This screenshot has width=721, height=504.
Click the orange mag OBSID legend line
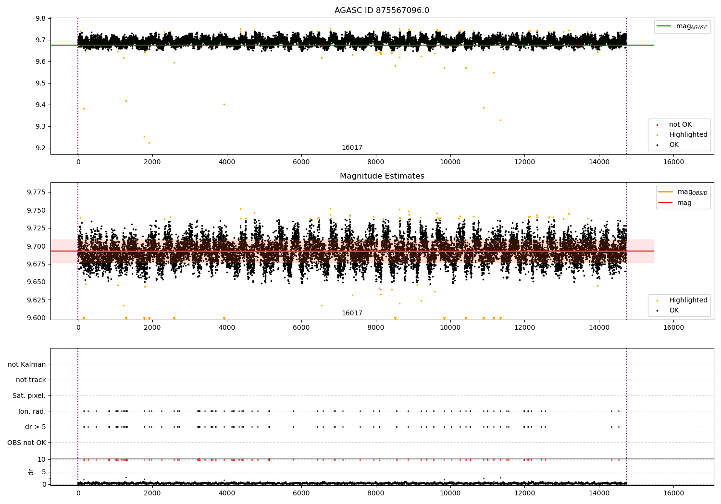(666, 192)
